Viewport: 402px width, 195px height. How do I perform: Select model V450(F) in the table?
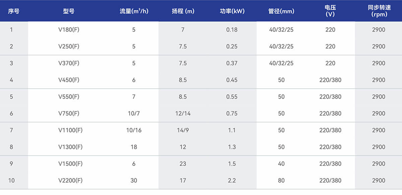coord(69,80)
